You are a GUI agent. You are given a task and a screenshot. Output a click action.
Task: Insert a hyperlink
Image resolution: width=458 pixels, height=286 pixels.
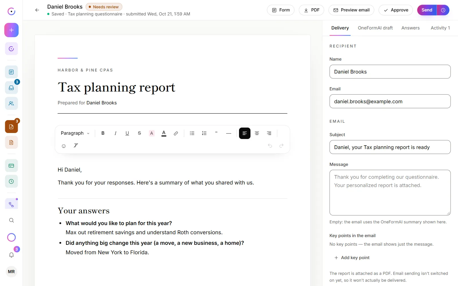176,133
